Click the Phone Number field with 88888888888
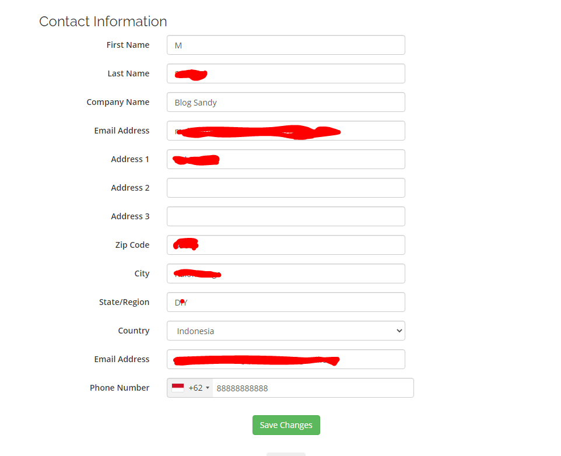 [x=313, y=388]
